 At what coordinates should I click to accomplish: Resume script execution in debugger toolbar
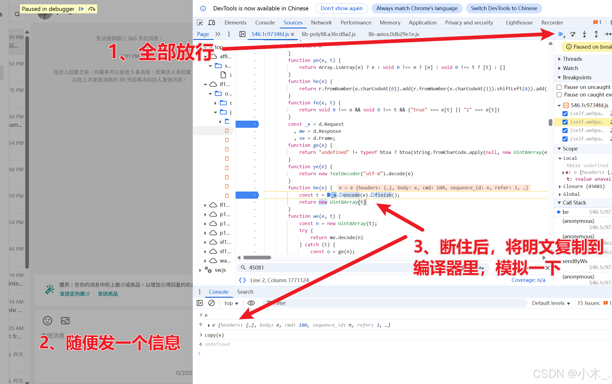[561, 34]
